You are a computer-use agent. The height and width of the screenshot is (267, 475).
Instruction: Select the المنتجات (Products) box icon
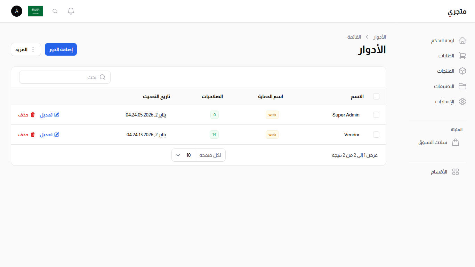pyautogui.click(x=462, y=71)
